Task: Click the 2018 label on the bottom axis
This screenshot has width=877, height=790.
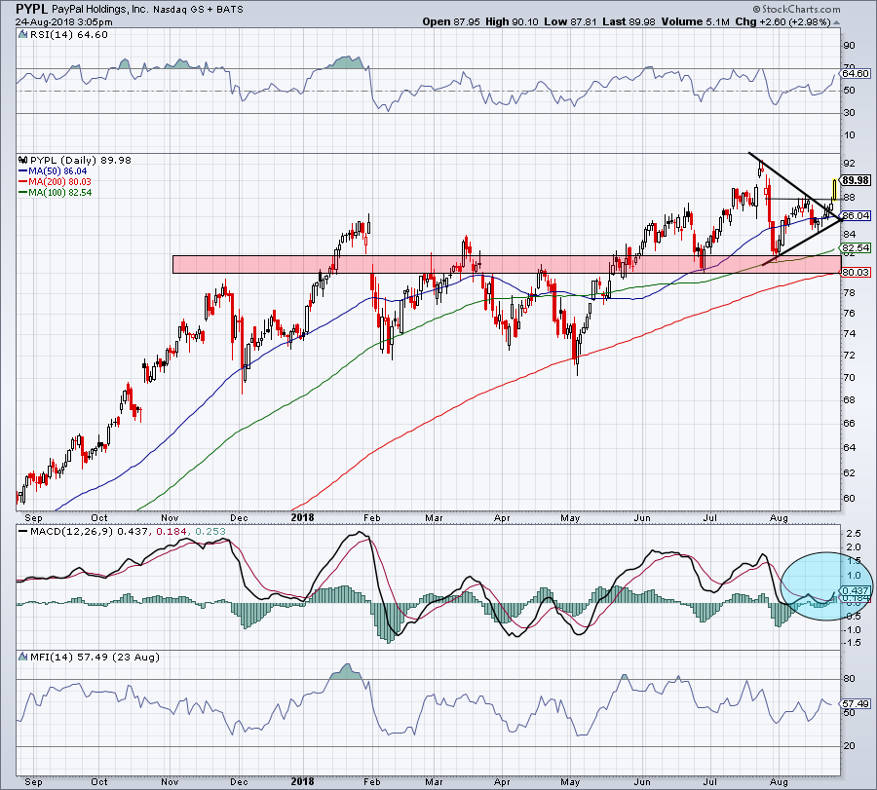Action: 303,781
